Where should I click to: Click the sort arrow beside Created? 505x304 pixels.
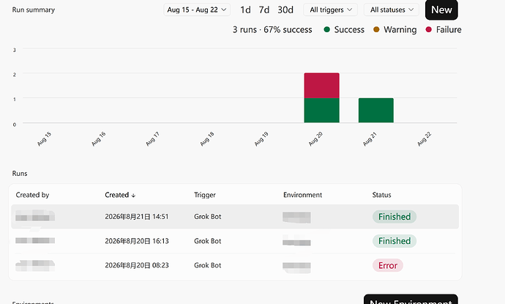(133, 196)
